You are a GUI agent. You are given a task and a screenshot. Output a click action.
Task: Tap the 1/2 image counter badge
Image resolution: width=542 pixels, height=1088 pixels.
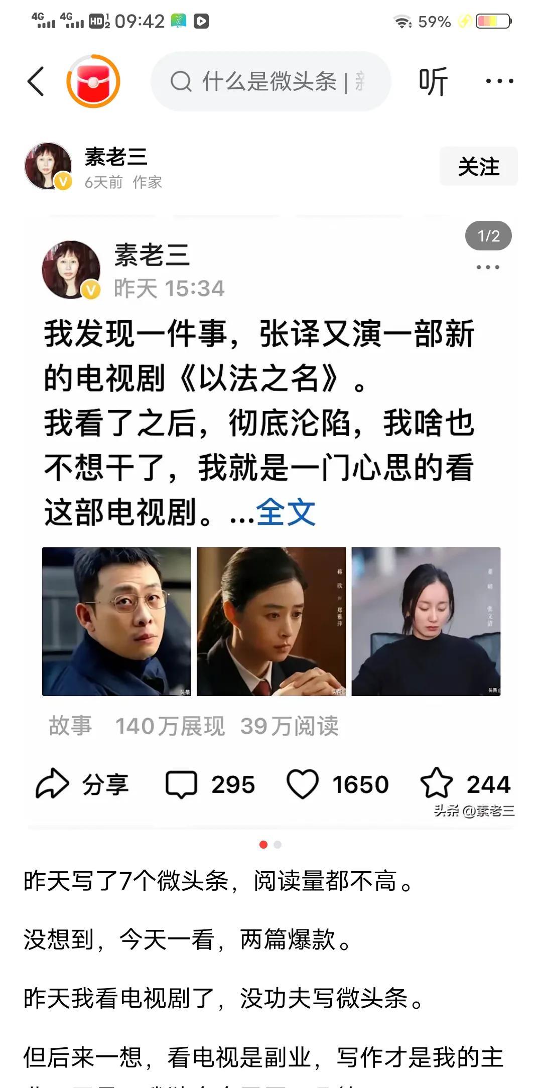point(488,236)
